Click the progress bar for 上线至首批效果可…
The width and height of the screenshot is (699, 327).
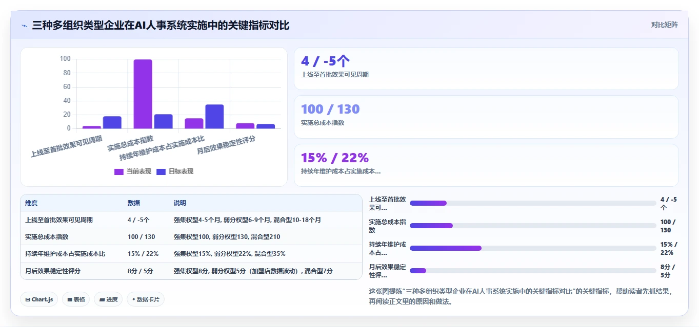(x=533, y=203)
